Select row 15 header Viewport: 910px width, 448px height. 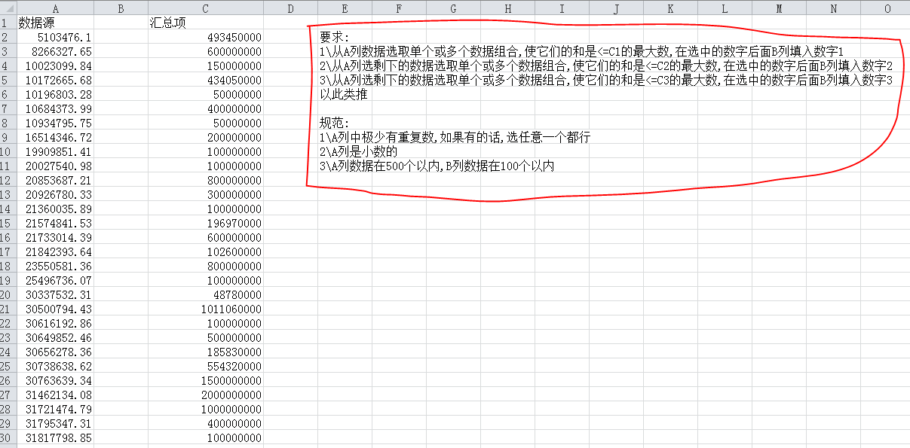(8, 224)
